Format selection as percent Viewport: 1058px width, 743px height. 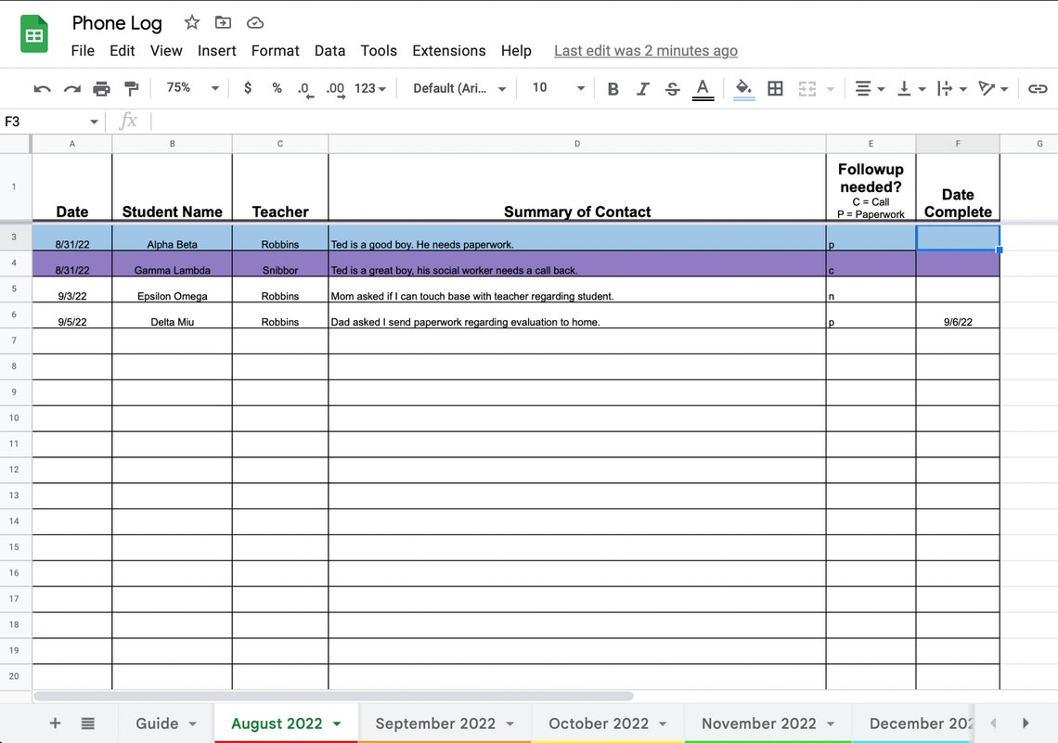[276, 88]
